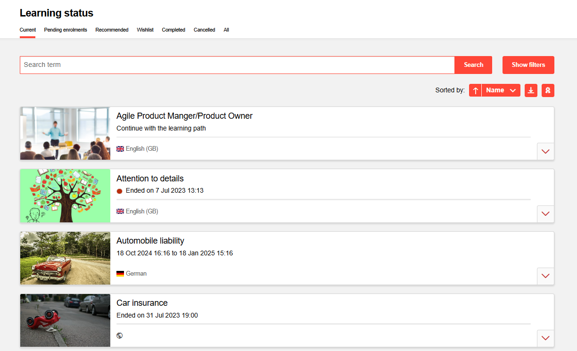This screenshot has width=577, height=351.
Task: Click the UK flag on Attention to details
Action: (x=120, y=212)
